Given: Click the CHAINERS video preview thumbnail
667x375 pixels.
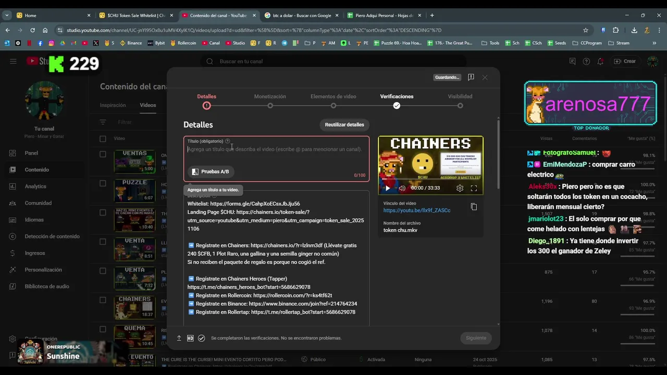Looking at the screenshot, I should click(430, 165).
